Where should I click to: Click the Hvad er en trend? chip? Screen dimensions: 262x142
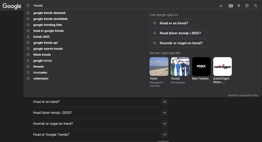[x=172, y=23]
